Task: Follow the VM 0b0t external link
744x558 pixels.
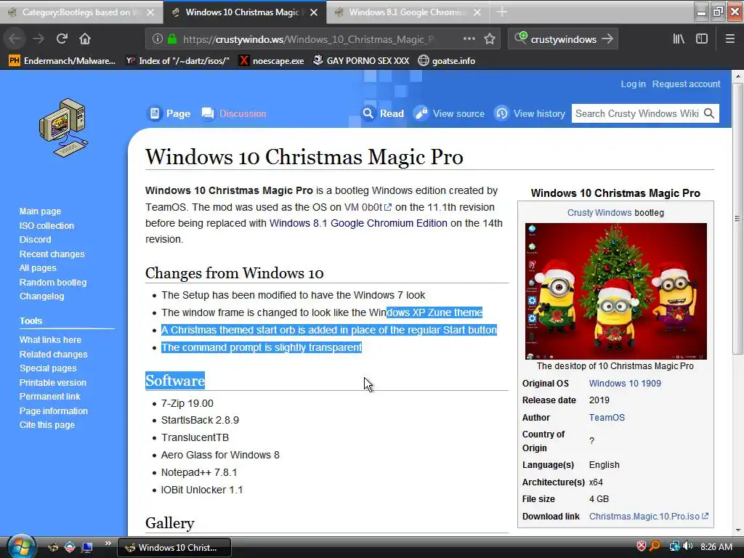Action: point(368,207)
